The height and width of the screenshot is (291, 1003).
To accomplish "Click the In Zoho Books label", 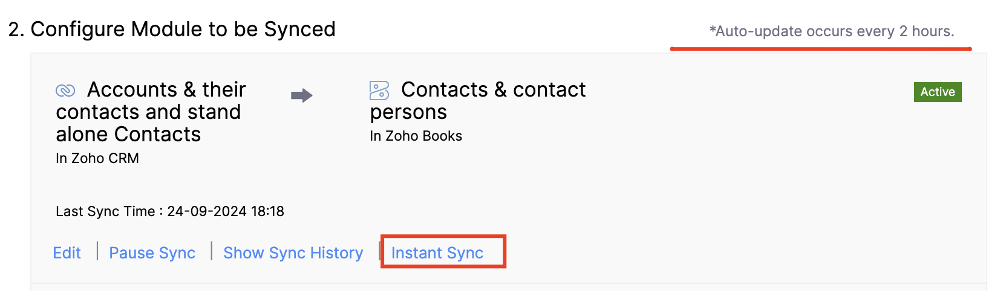I will coord(416,136).
